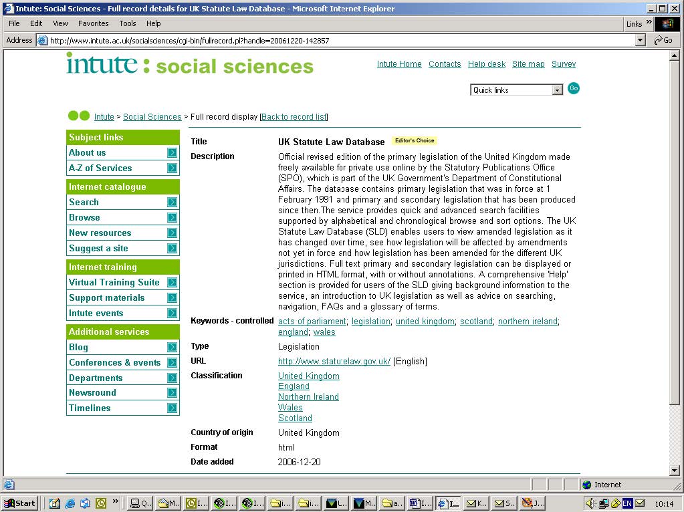Open the View menu
The height and width of the screenshot is (512, 684).
(x=60, y=23)
